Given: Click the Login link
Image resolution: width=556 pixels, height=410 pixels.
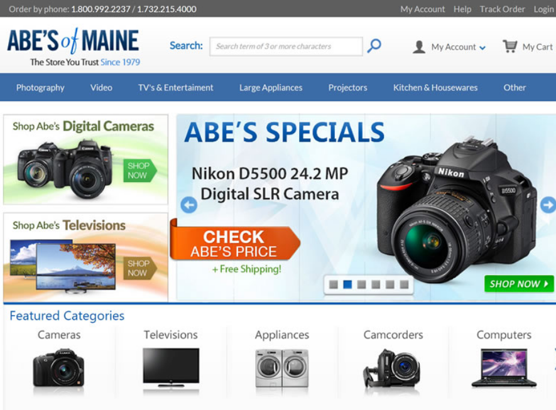Looking at the screenshot, I should click(x=544, y=9).
